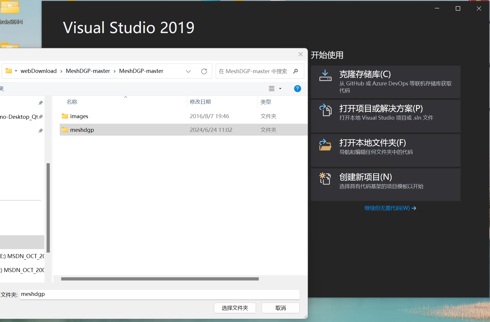Image resolution: width=490 pixels, height=322 pixels.
Task: Click 创建新项目(N) option
Action: click(386, 185)
